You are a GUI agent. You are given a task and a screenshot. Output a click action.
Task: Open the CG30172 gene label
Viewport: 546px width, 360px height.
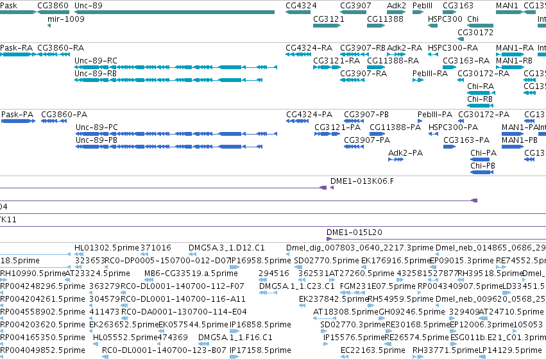[x=475, y=32]
